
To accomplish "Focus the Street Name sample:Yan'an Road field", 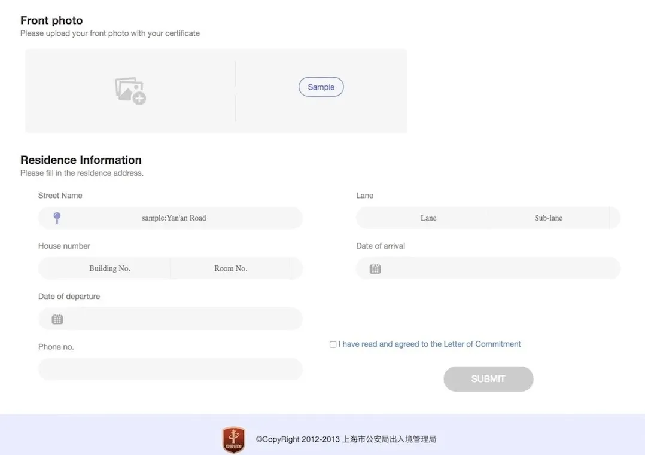I will pos(174,218).
